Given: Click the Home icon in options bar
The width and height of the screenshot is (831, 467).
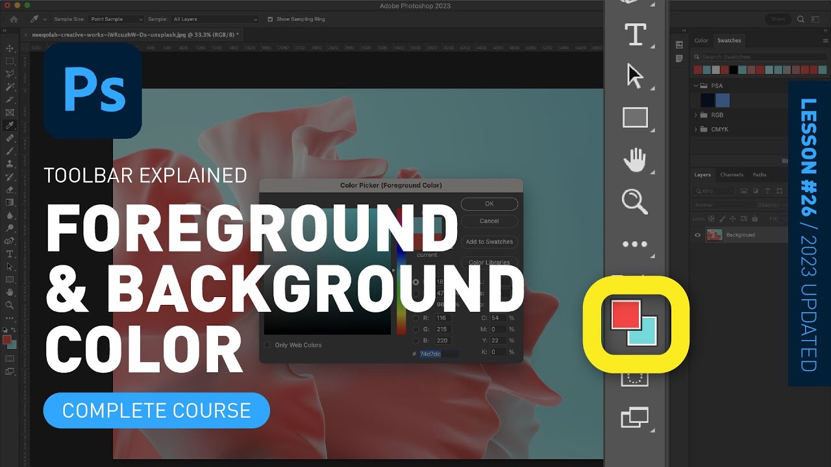Looking at the screenshot, I should 14,19.
